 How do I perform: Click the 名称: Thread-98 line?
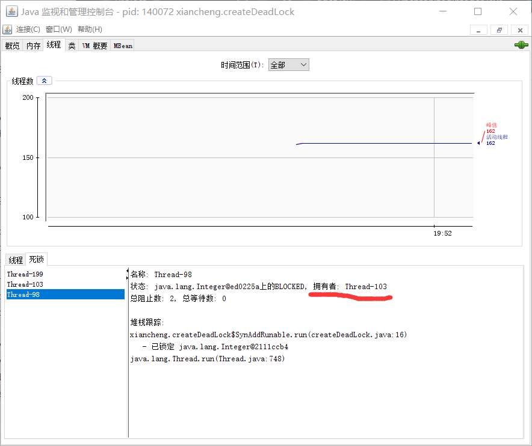[161, 274]
